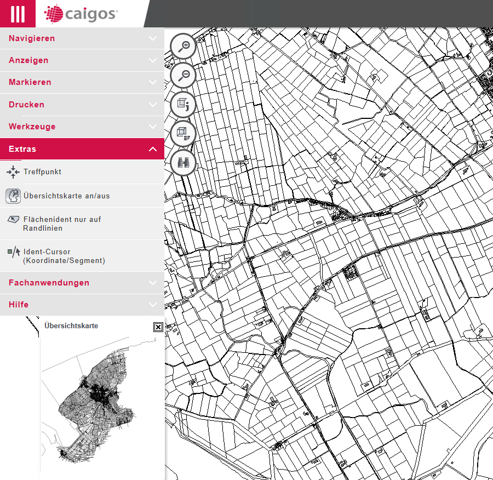Click the Treffpunkt crosshair icon
The width and height of the screenshot is (493, 480).
[13, 172]
